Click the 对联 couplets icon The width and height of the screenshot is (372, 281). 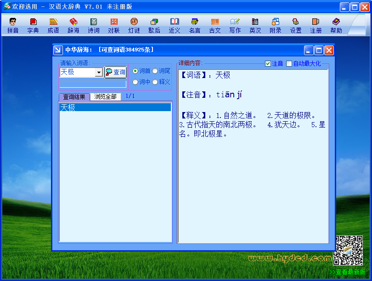[114, 26]
